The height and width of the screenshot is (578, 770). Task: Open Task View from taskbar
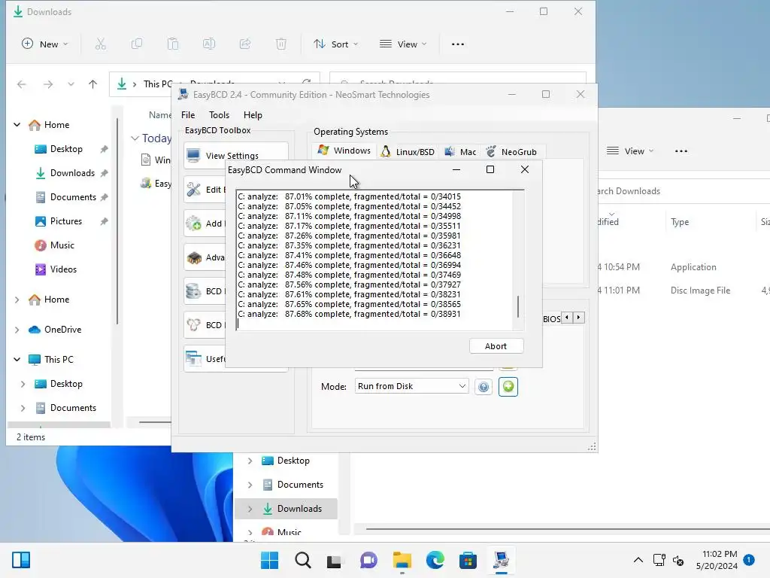tap(335, 560)
